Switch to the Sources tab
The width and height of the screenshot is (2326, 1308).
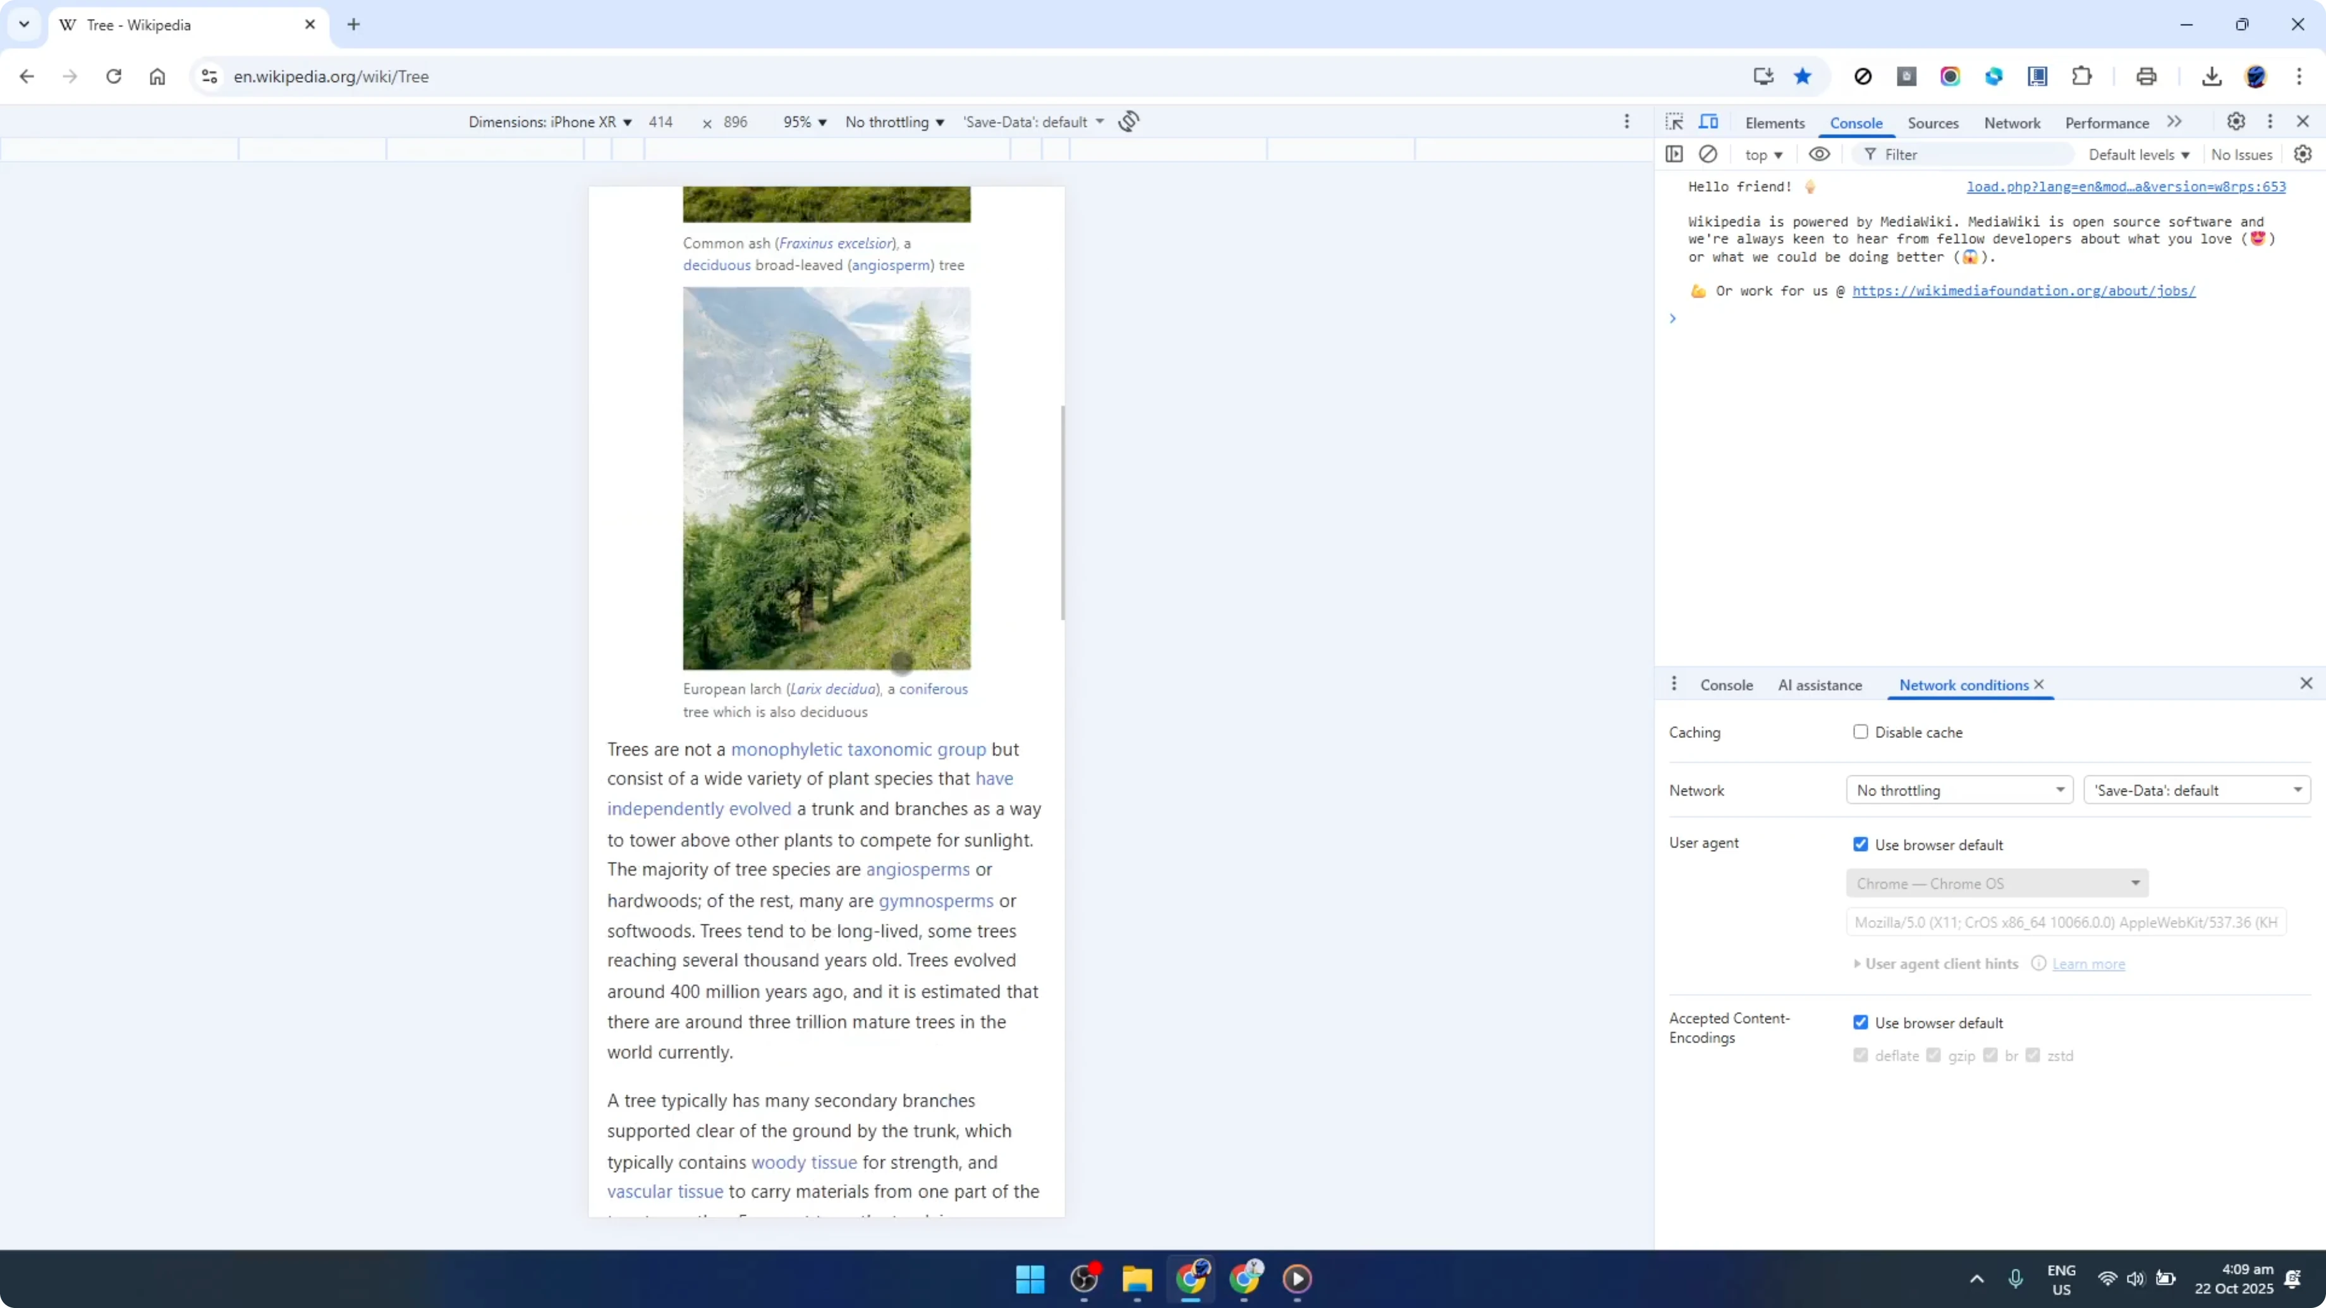pos(1933,123)
